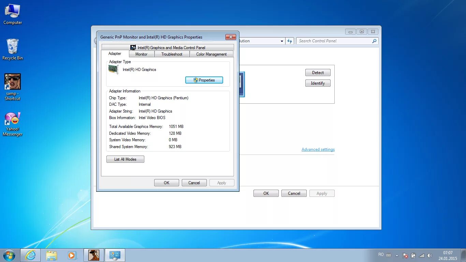Image resolution: width=466 pixels, height=262 pixels.
Task: Open the Computer desktop icon
Action: click(x=13, y=14)
